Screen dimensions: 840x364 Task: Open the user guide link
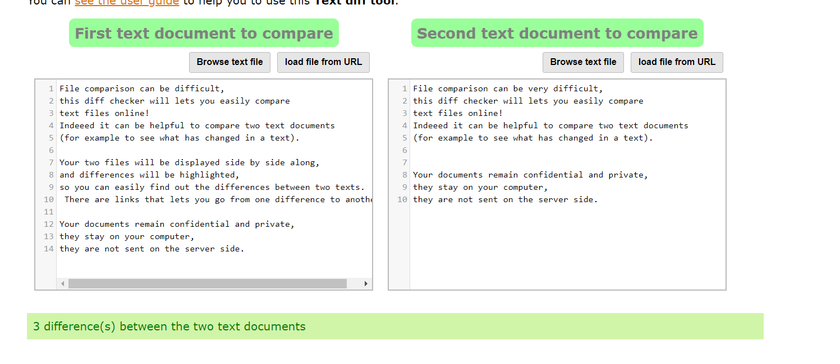127,3
